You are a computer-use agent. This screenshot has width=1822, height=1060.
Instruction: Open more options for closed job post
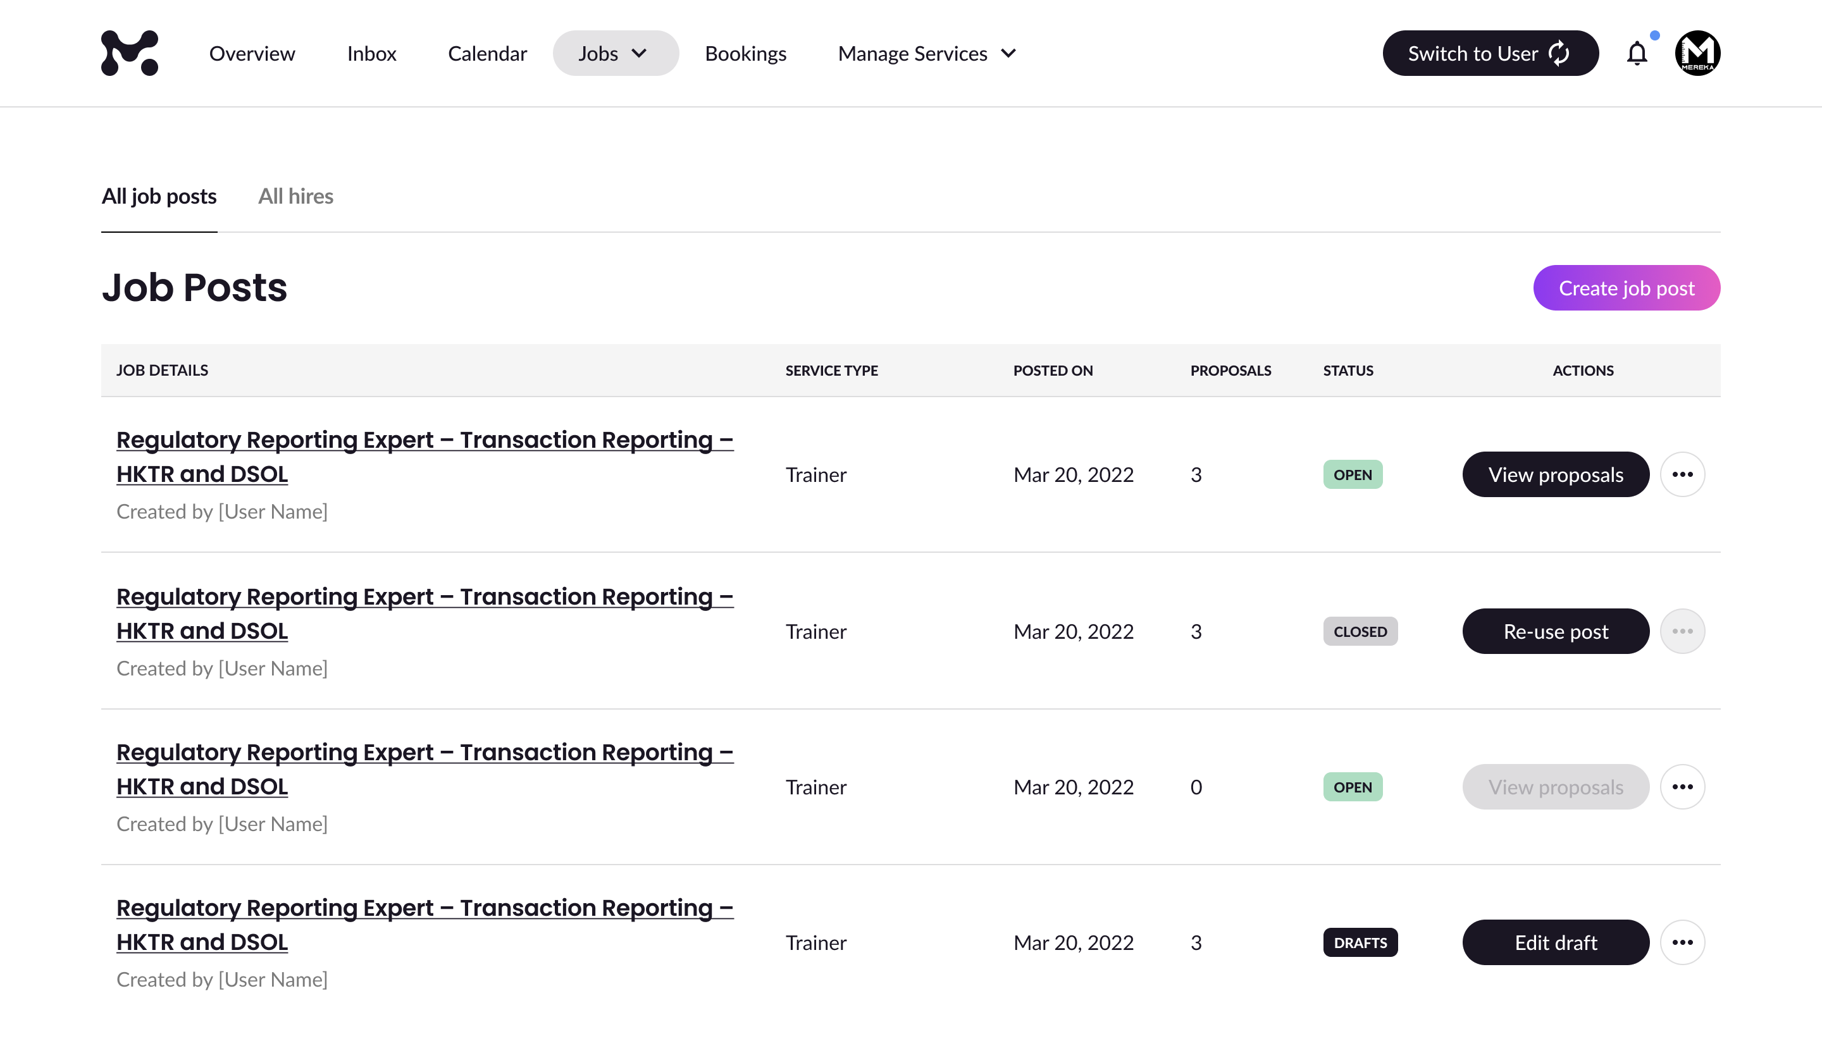[1682, 631]
